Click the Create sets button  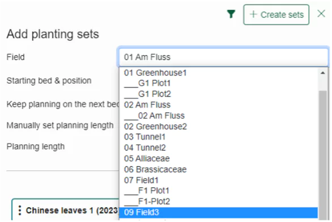pos(276,15)
